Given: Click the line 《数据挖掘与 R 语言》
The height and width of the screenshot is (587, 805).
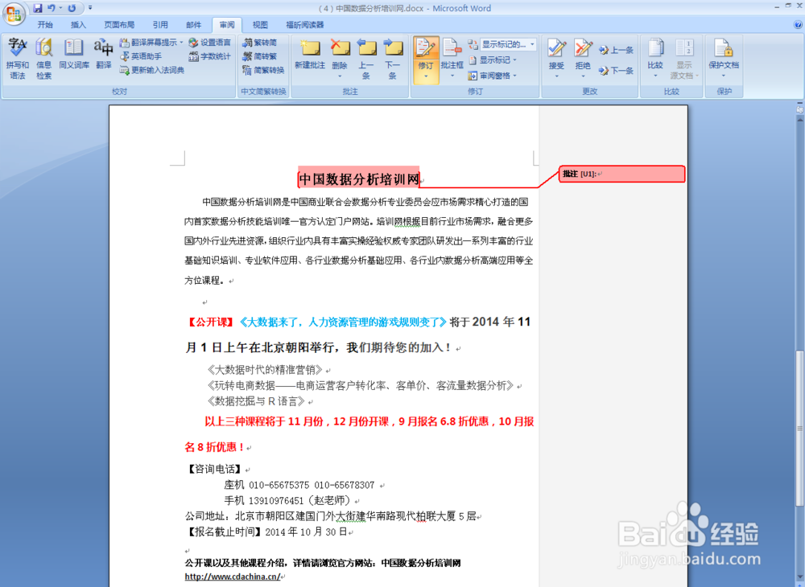Looking at the screenshot, I should 256,401.
